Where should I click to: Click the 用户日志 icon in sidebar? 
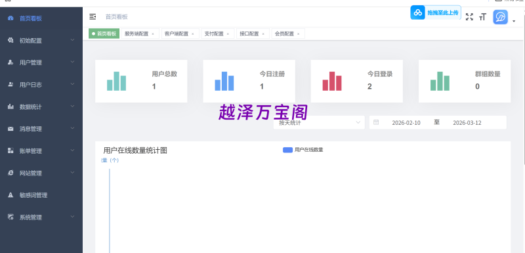(10, 85)
